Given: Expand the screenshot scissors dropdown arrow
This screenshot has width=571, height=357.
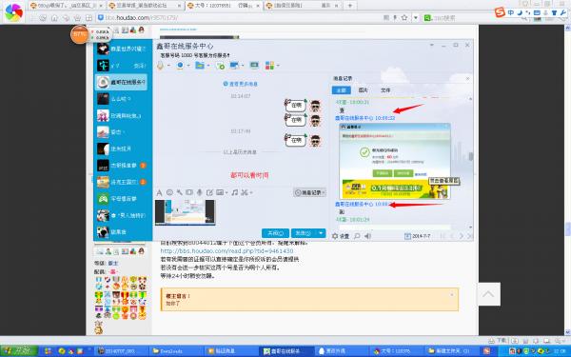Looking at the screenshot, I should (x=251, y=192).
